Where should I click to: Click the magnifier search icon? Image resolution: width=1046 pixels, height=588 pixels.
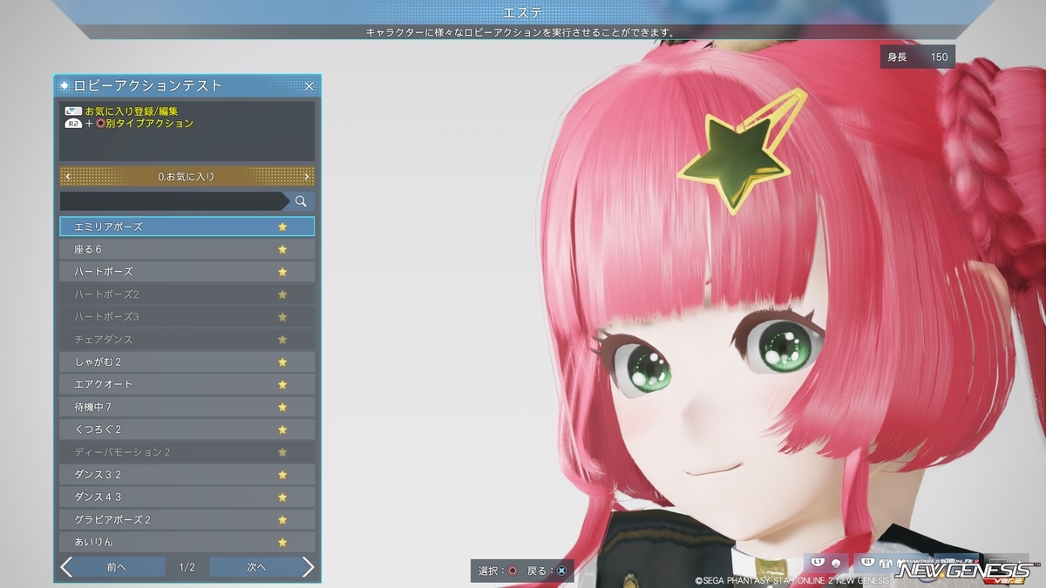(x=301, y=201)
